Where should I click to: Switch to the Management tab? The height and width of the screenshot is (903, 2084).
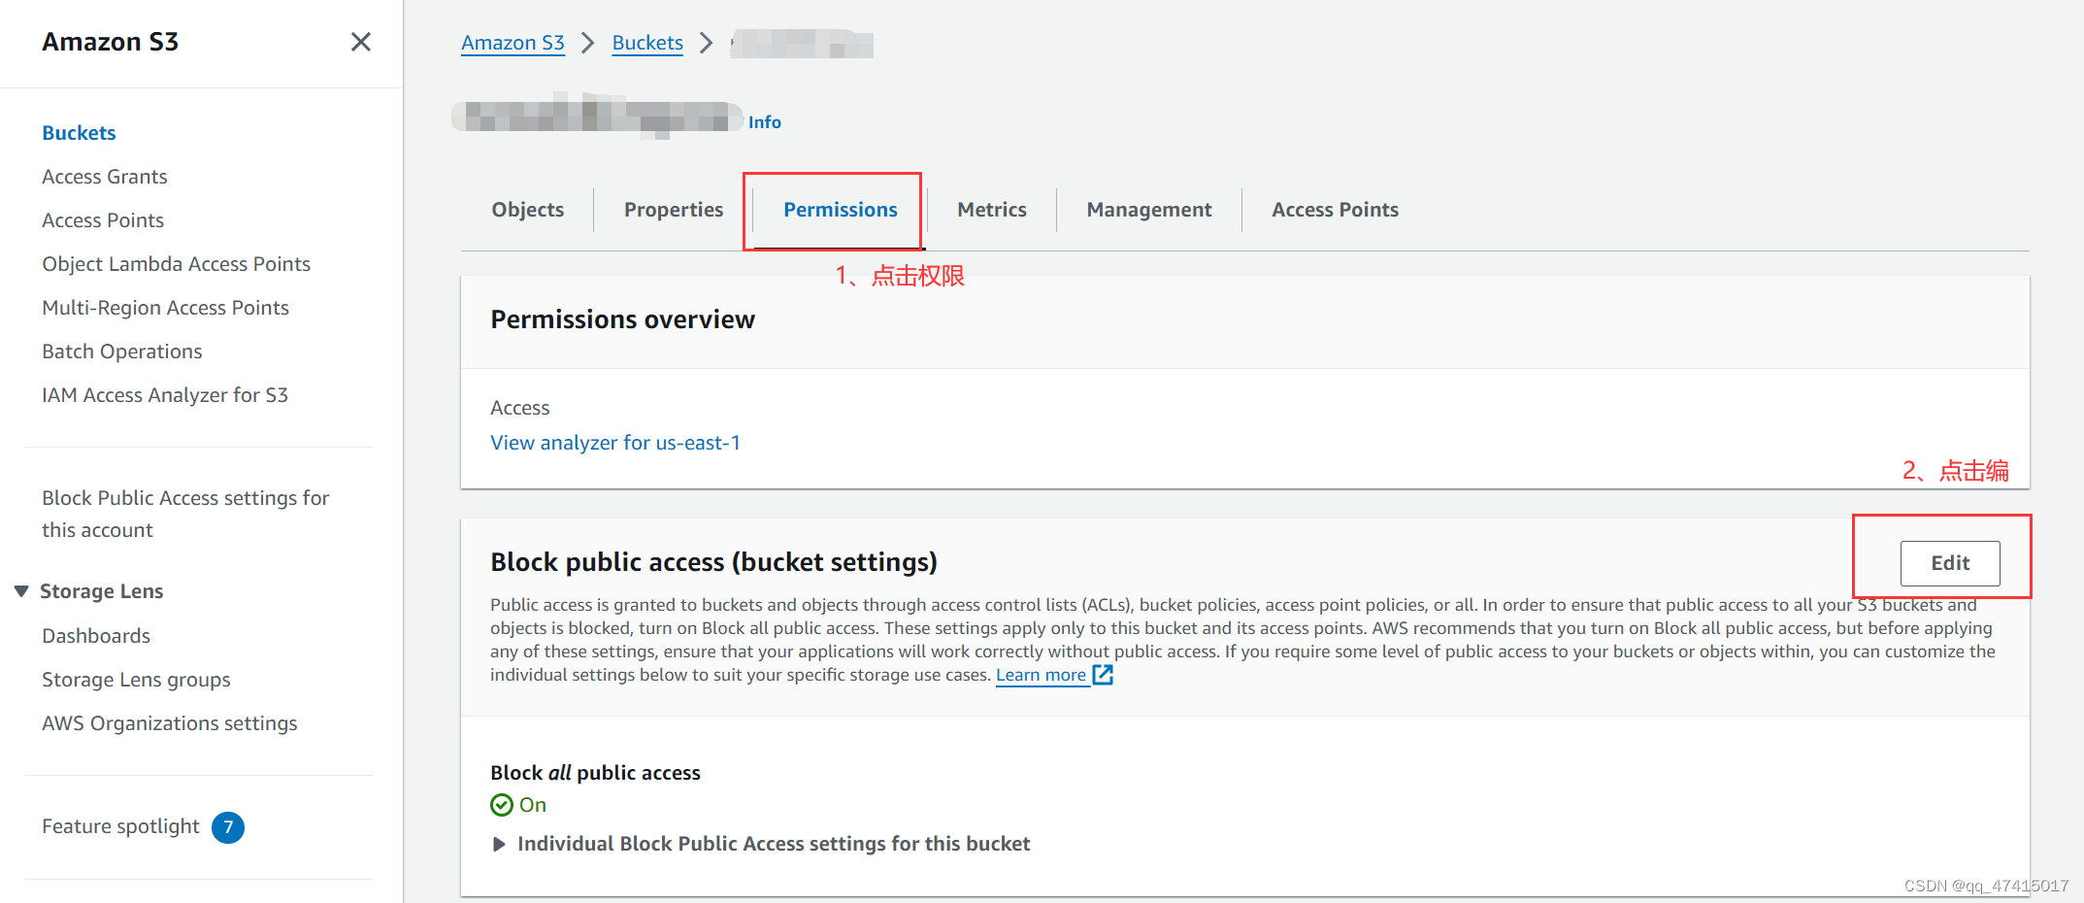[1149, 210]
